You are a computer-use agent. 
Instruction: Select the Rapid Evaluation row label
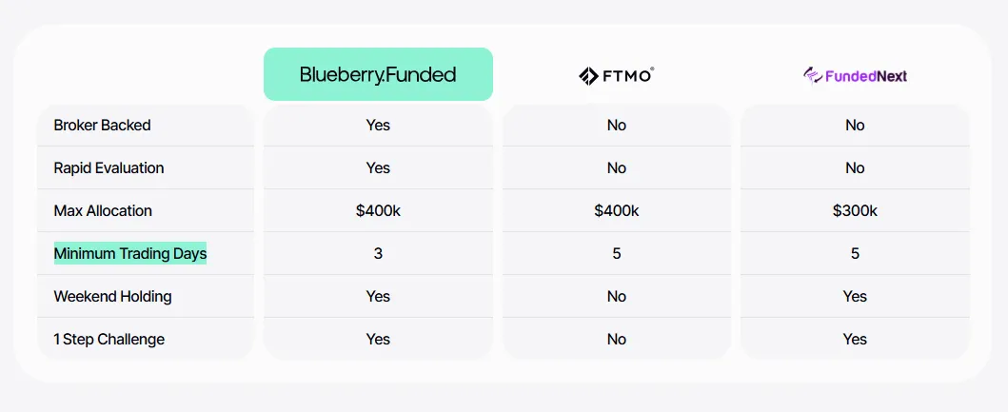click(x=109, y=167)
